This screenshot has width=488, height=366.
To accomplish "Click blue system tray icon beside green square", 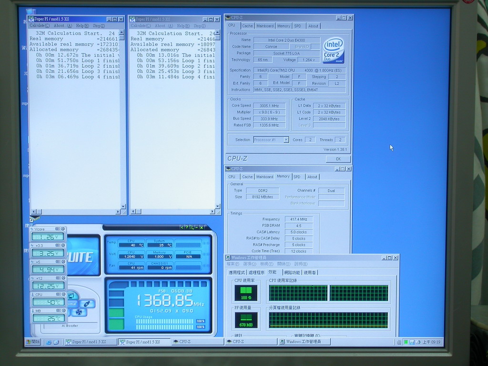I will 412,342.
